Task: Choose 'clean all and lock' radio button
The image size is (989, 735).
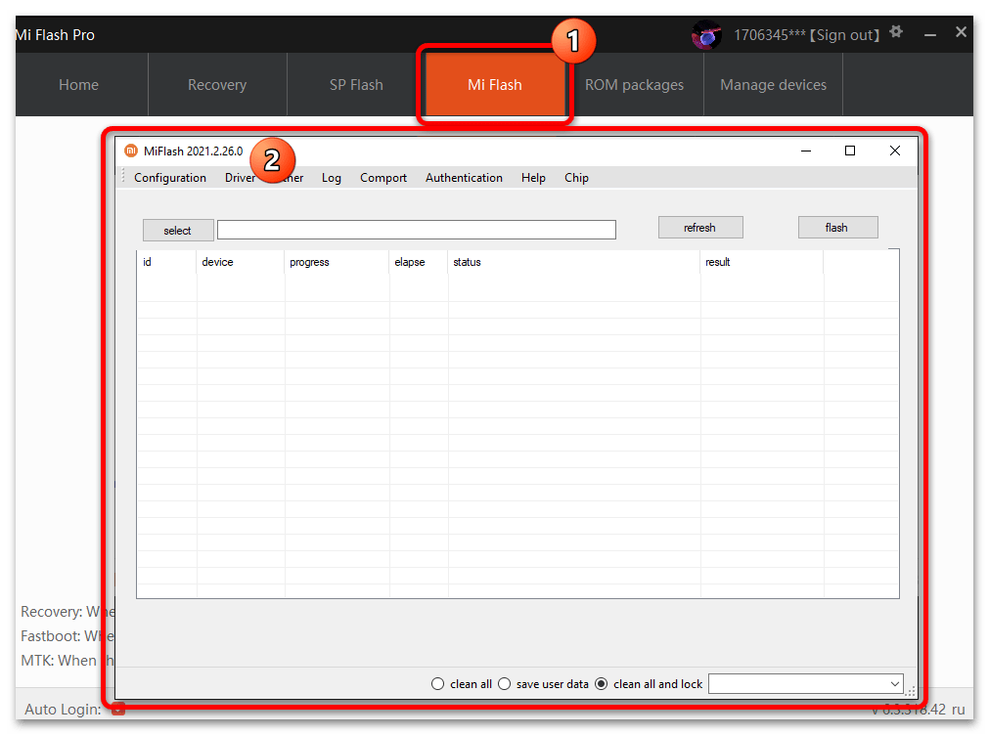Action: pos(602,684)
